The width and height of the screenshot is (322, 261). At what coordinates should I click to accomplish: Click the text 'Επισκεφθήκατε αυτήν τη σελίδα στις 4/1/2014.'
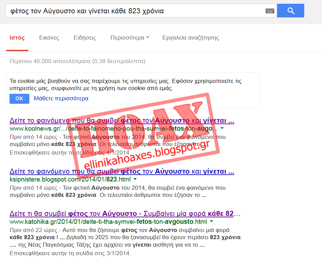pyautogui.click(x=70, y=153)
